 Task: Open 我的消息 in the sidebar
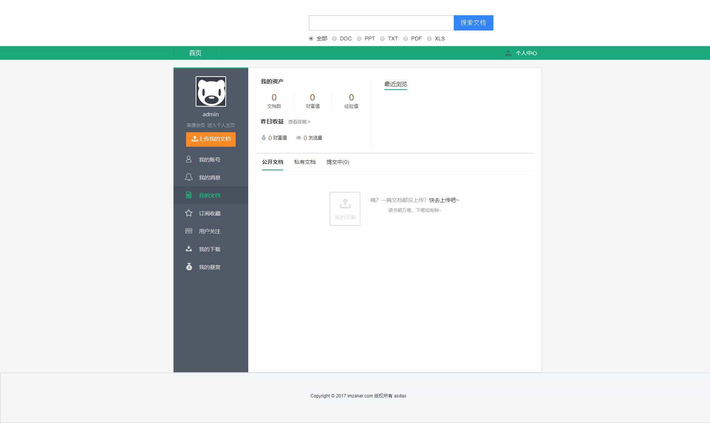(x=210, y=177)
